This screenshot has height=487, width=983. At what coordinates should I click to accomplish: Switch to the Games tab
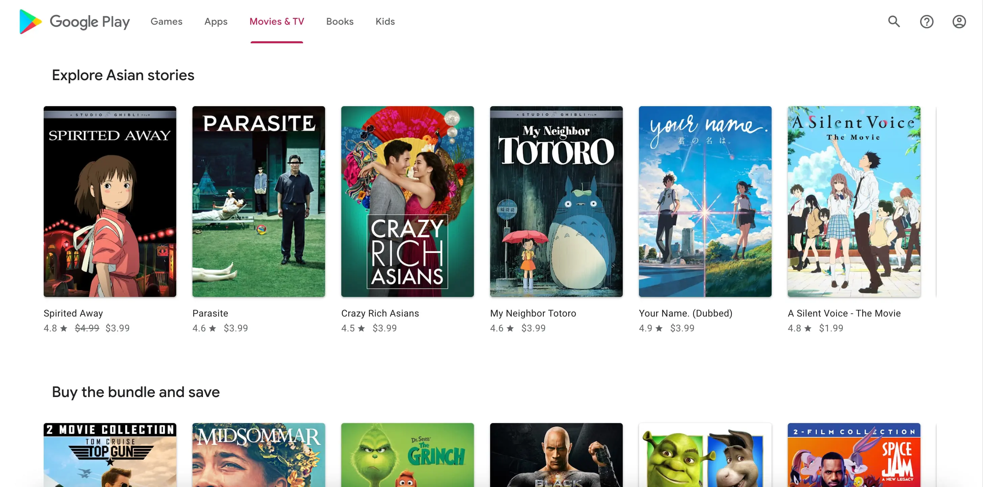tap(166, 22)
